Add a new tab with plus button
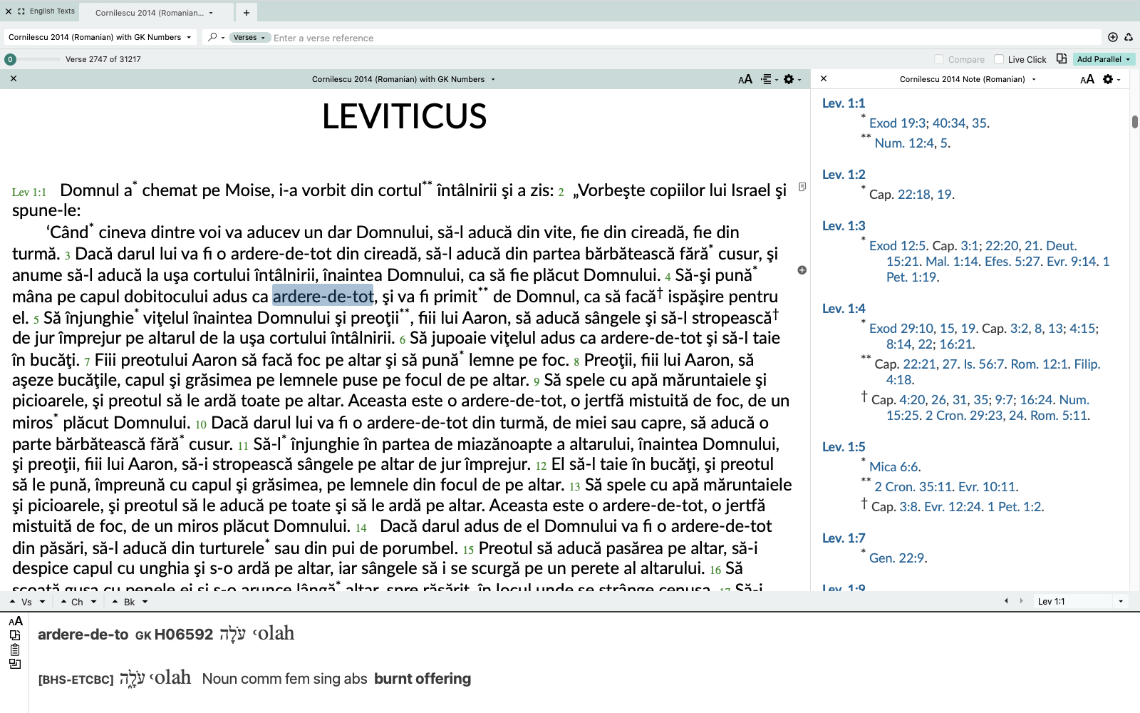 pos(246,12)
